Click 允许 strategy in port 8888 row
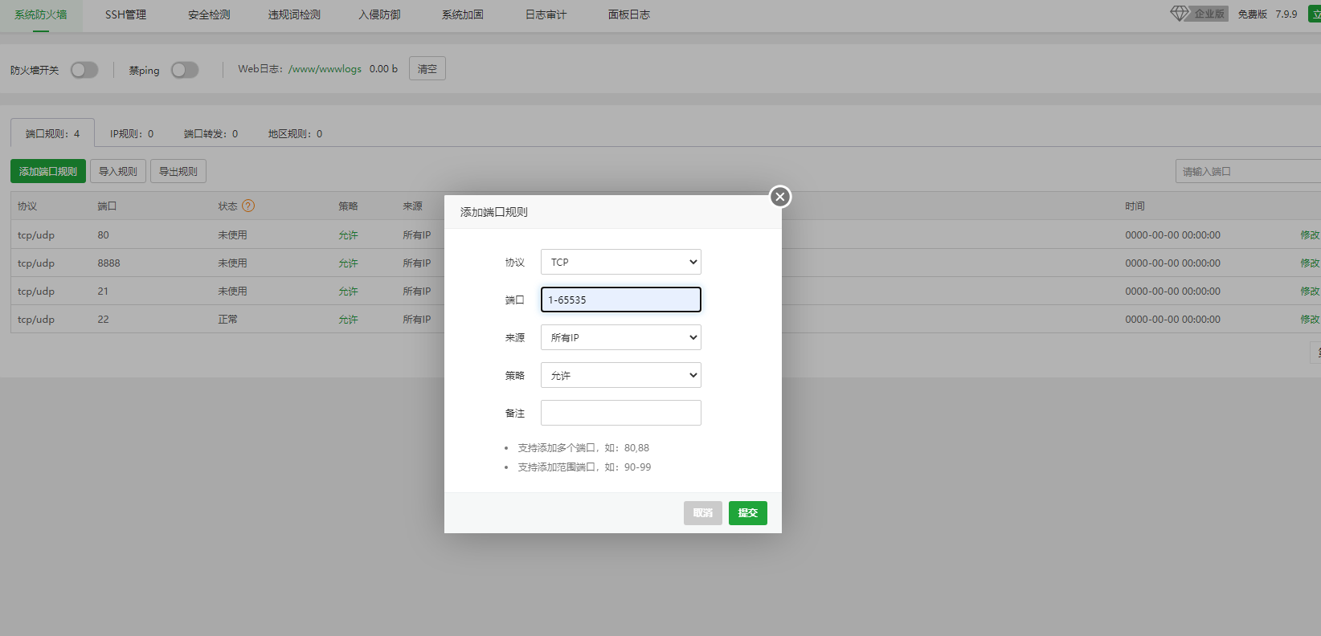 coord(348,263)
